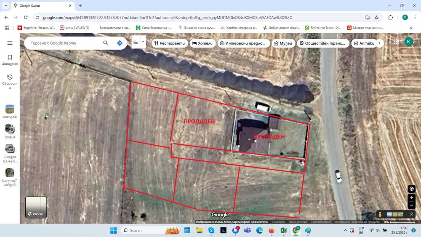Screen dimensions: 421x237
Task: Open the Поверителност link
Action: click(321, 222)
